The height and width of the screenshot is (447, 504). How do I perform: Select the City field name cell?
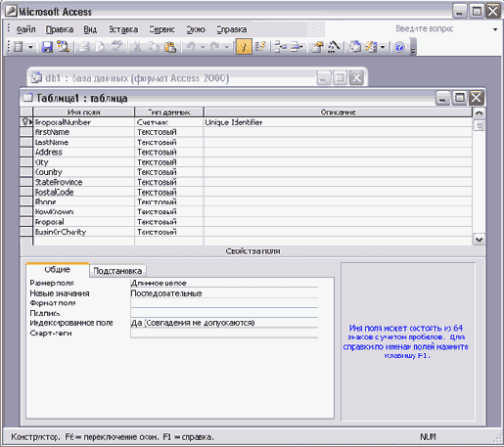pos(84,162)
